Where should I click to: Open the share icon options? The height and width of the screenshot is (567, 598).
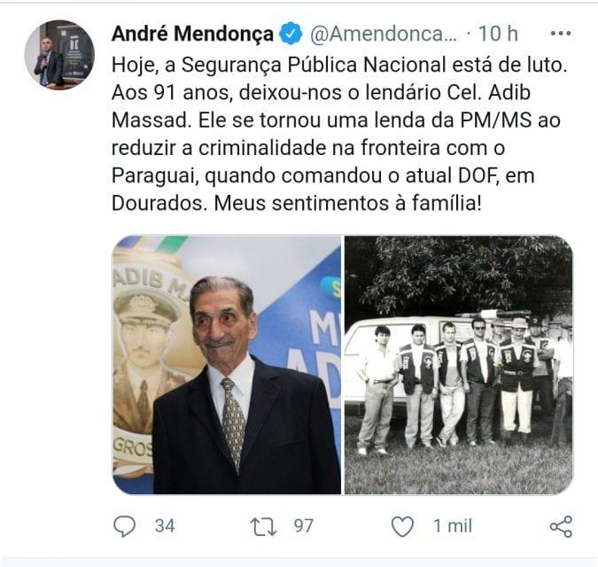point(561,526)
